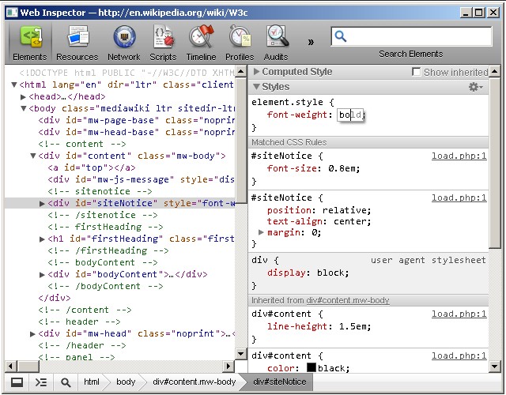Open the Styles gear options menu

475,87
